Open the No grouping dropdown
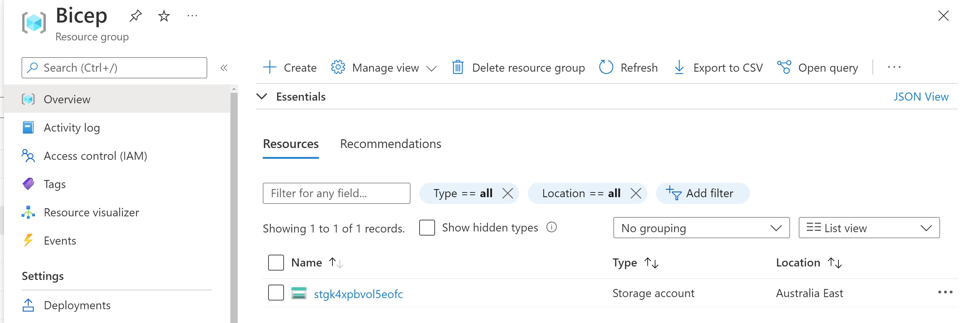Image resolution: width=969 pixels, height=323 pixels. [701, 228]
